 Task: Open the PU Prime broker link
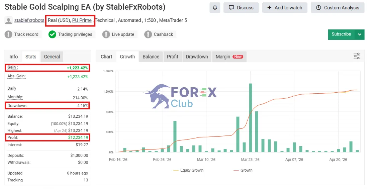point(82,20)
